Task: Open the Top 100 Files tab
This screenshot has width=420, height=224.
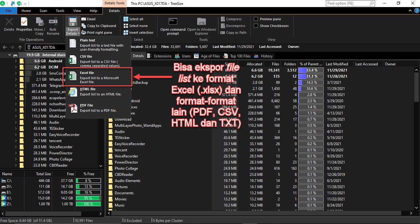Action: tap(237, 56)
